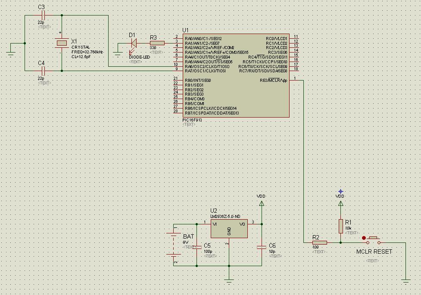This screenshot has width=421, height=295.
Task: Click the R1 10k pull-up resistor
Action: 341,225
